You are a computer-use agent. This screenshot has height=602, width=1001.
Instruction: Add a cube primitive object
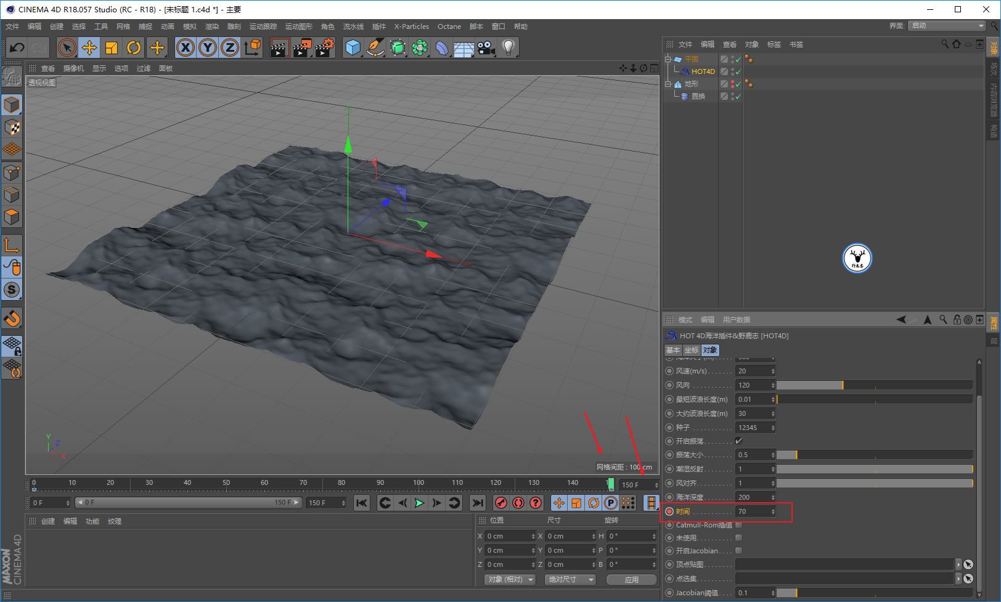point(353,47)
